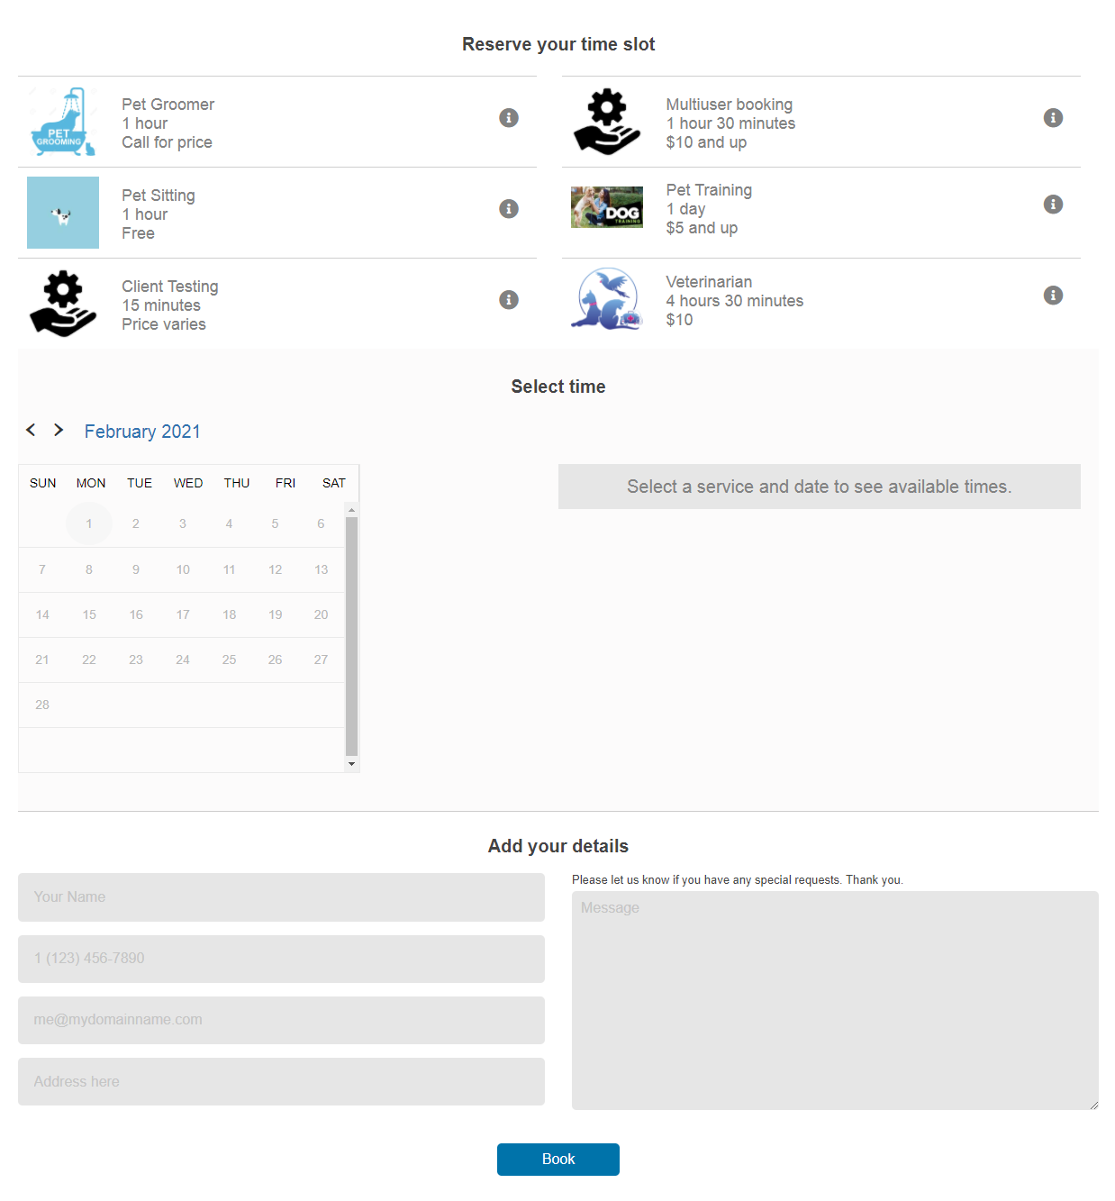Pick February 17 in the calendar
This screenshot has height=1201, width=1115.
(x=183, y=614)
